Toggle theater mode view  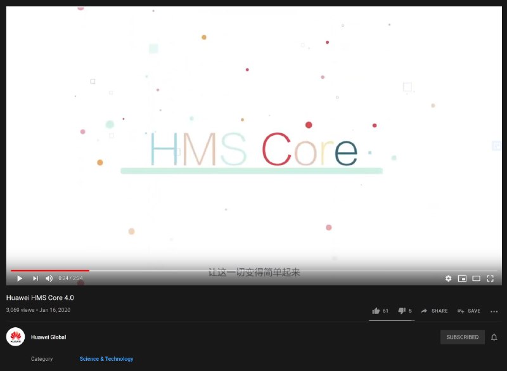tap(477, 278)
